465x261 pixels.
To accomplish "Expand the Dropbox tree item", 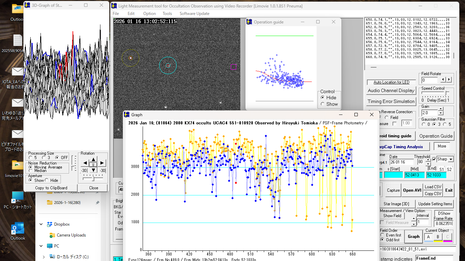I will [42, 224].
